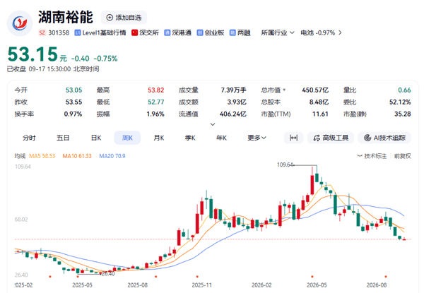Click the 量比 0.66 value

[x=404, y=90]
